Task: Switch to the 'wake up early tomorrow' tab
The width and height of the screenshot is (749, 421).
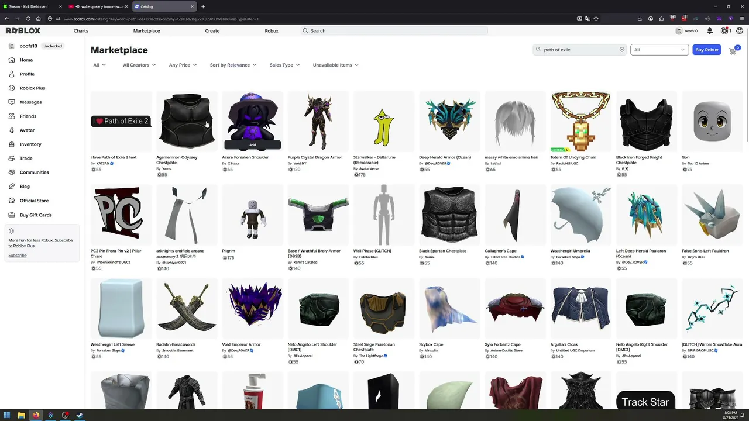Action: [x=98, y=6]
